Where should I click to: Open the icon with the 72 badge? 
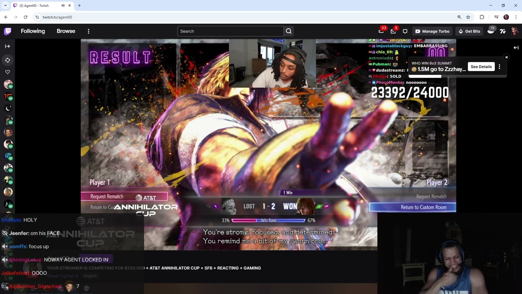(x=491, y=31)
